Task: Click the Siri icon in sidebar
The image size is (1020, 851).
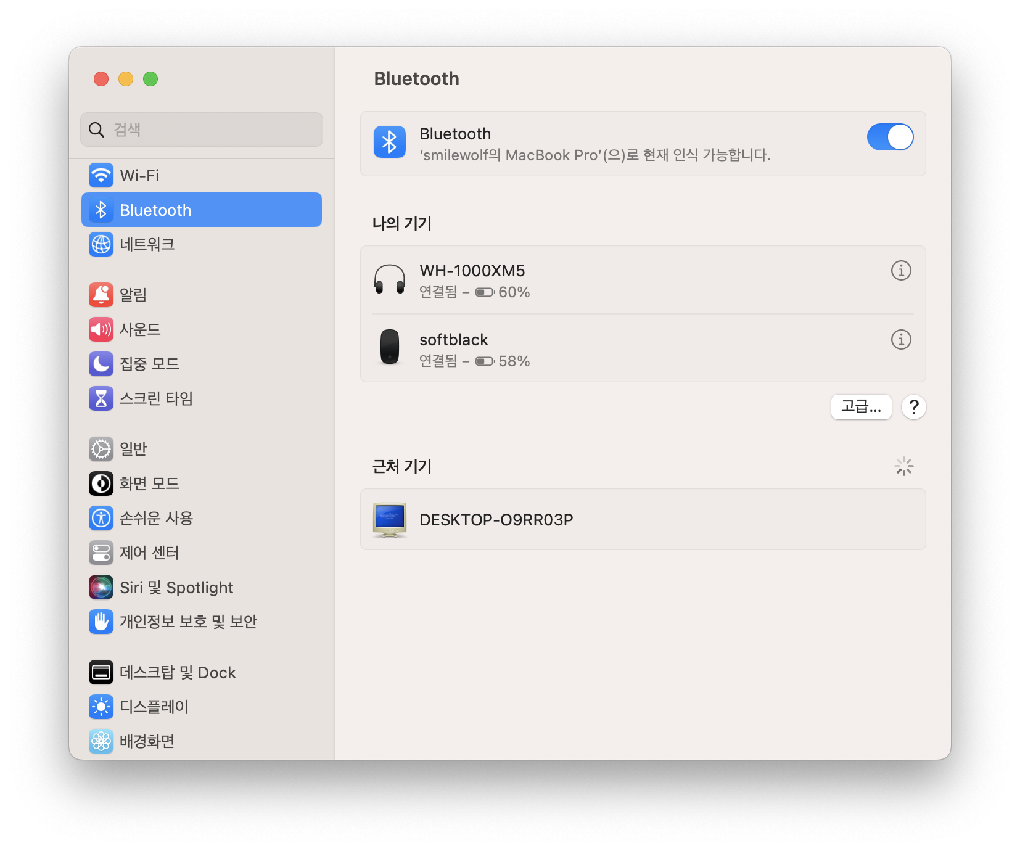Action: pyautogui.click(x=101, y=587)
